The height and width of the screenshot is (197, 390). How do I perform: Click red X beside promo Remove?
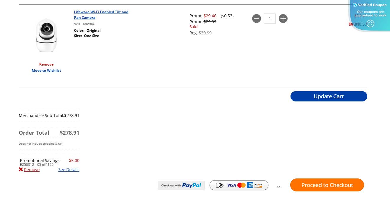21,169
